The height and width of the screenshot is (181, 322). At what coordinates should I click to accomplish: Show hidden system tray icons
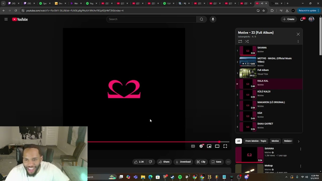coord(286,177)
